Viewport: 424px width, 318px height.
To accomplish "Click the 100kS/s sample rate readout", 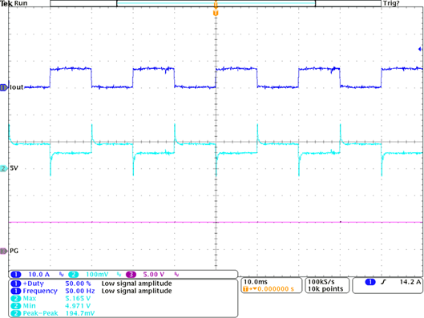I will 321,282.
